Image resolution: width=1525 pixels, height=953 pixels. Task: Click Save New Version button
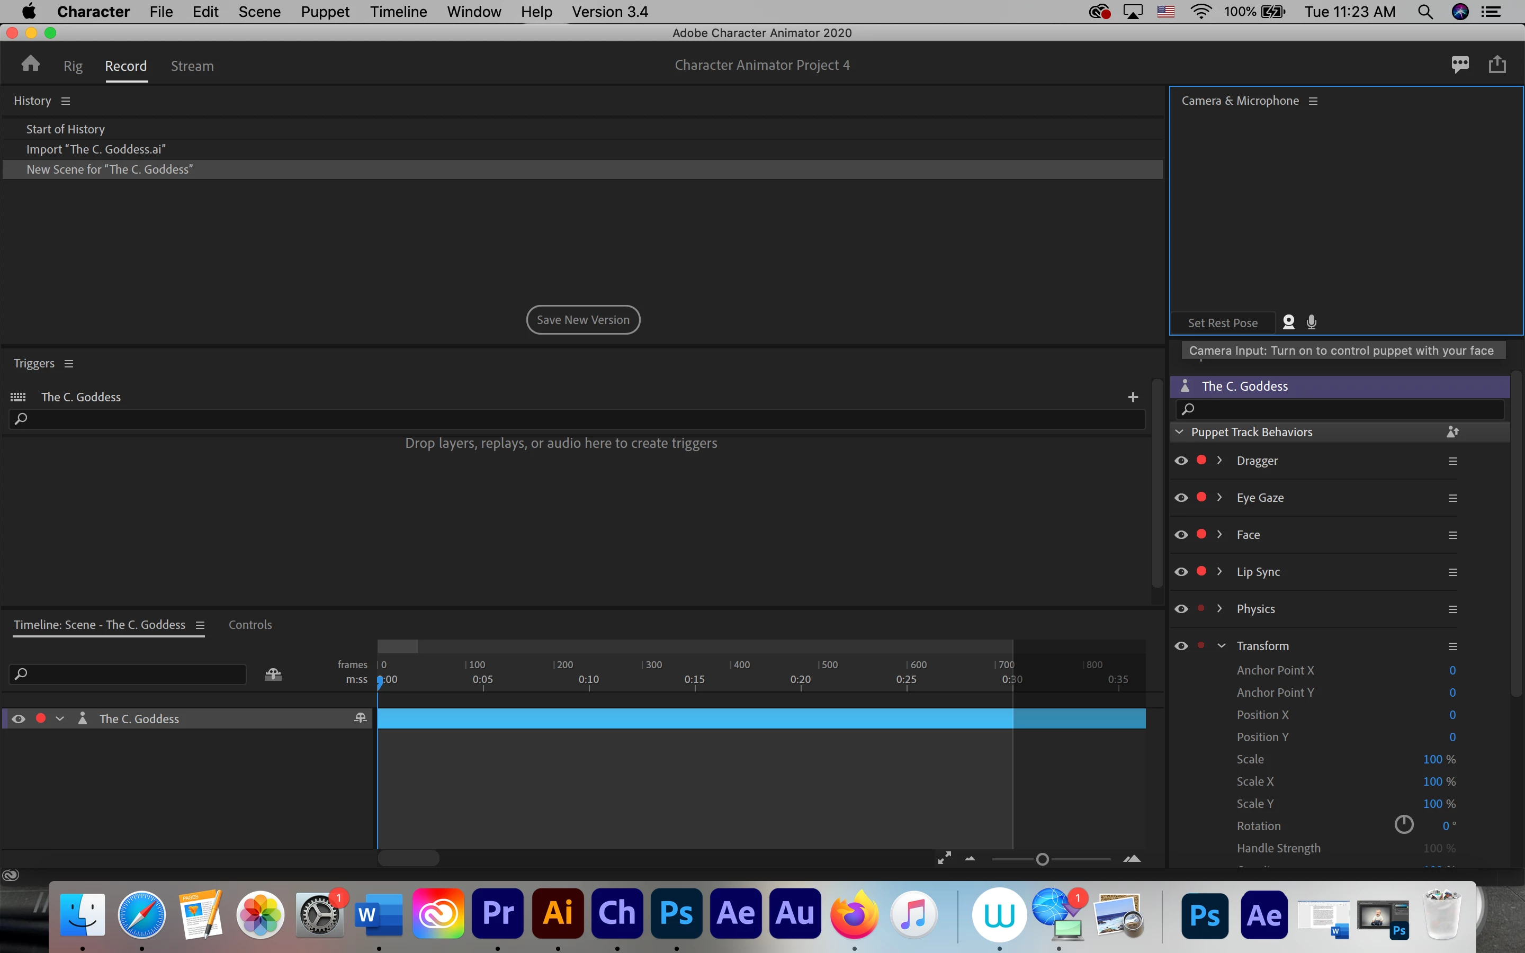(x=583, y=320)
